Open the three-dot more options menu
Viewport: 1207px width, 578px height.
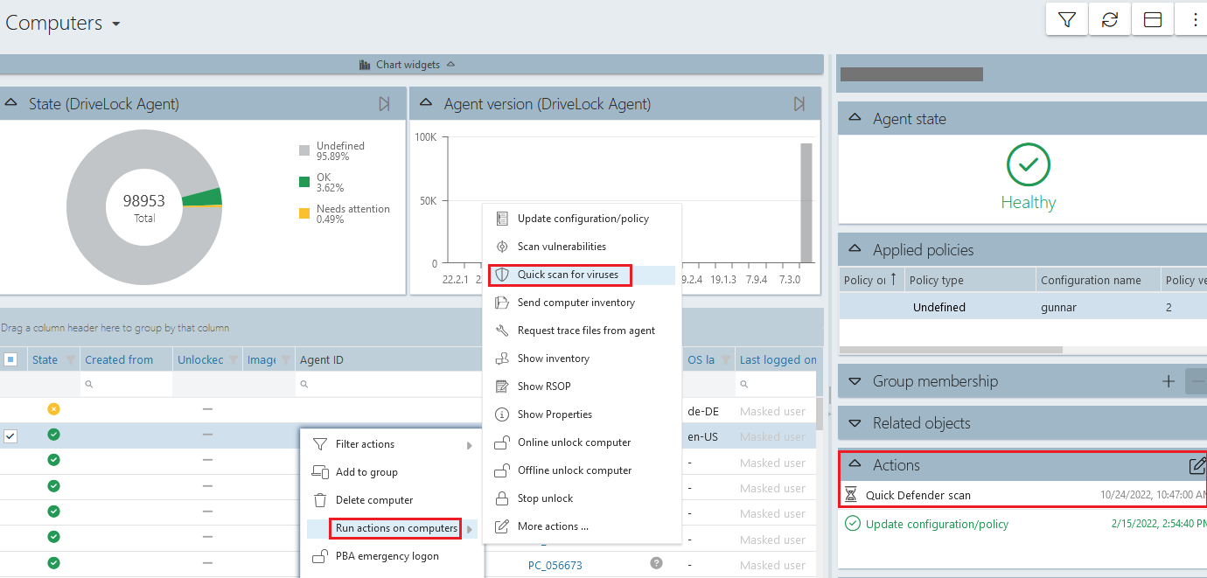[x=1195, y=20]
